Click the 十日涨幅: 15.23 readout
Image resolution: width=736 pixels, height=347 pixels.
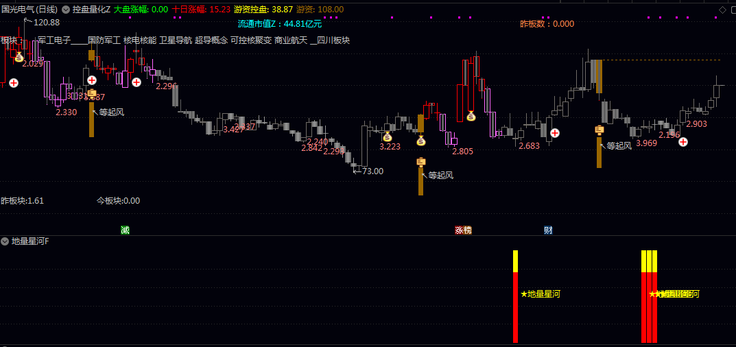click(x=202, y=10)
